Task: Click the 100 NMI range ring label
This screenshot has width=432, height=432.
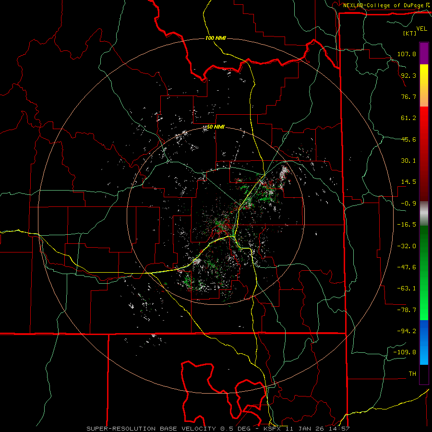Action: click(216, 38)
